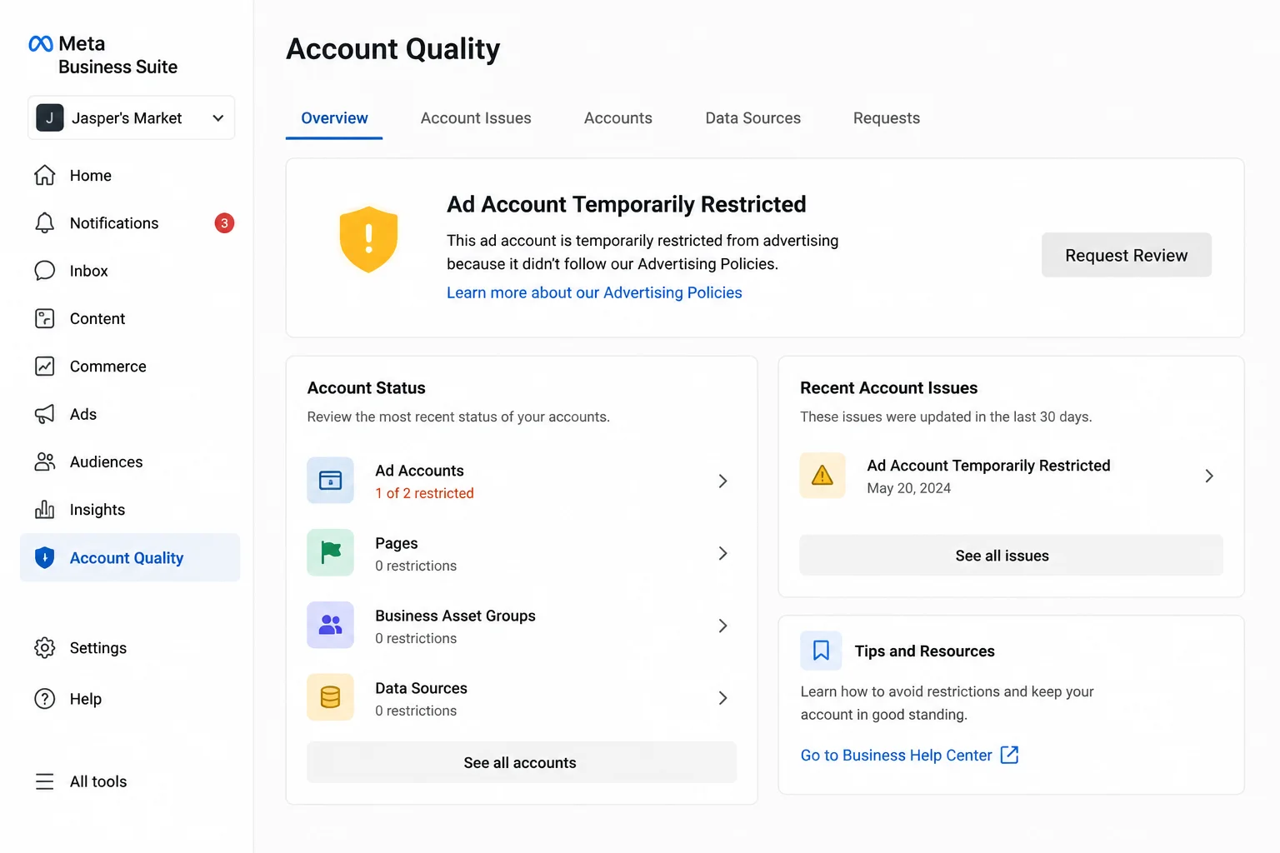Open Insights in the sidebar

point(130,510)
